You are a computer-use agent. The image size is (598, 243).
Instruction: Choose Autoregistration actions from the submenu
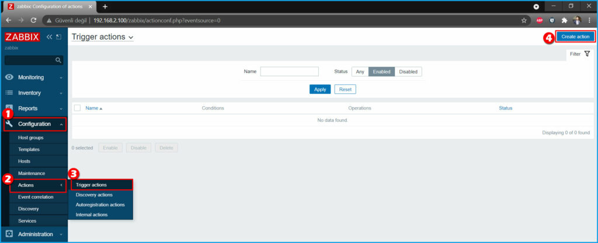(101, 205)
